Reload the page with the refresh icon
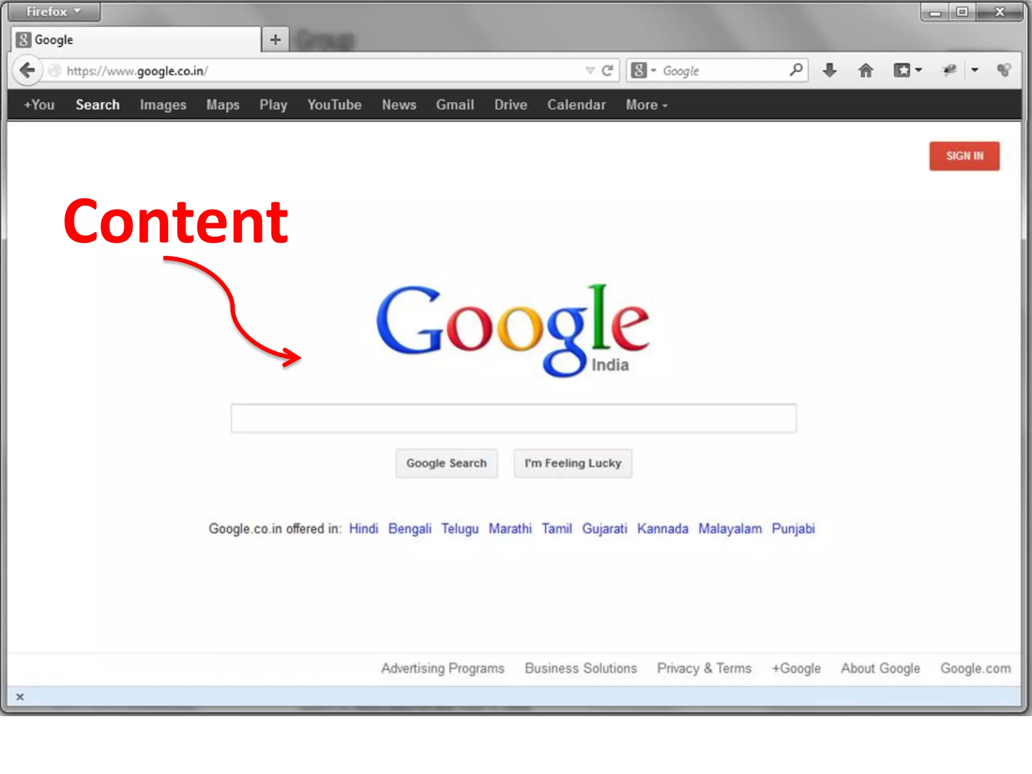The height and width of the screenshot is (774, 1032). coord(608,71)
